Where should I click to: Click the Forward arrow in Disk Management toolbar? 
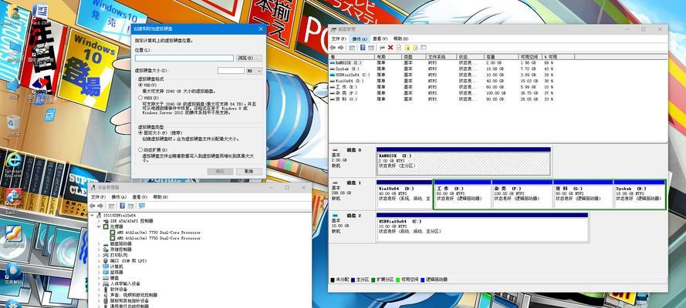[x=340, y=47]
